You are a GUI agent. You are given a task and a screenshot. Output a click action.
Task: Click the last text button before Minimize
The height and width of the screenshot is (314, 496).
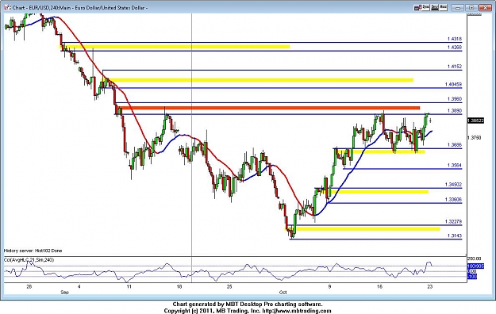(443, 6)
